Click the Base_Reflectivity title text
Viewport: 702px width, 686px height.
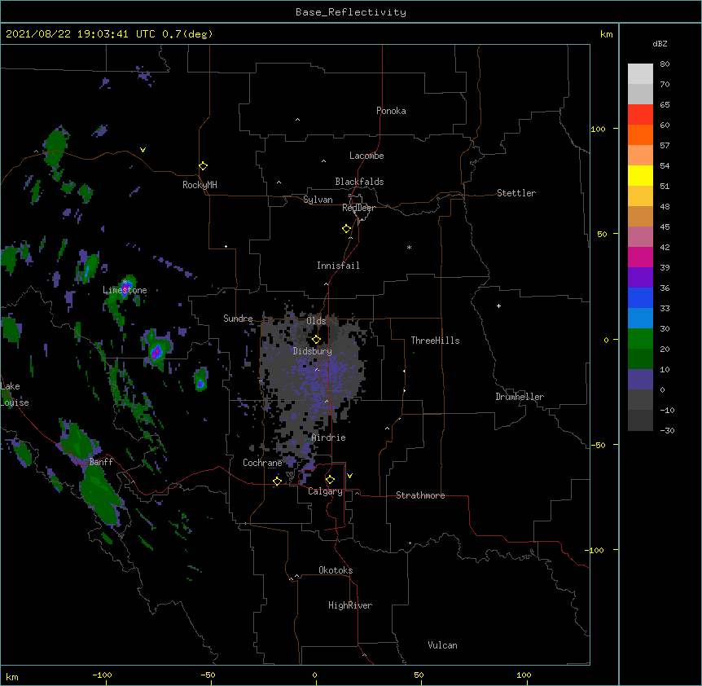point(351,12)
